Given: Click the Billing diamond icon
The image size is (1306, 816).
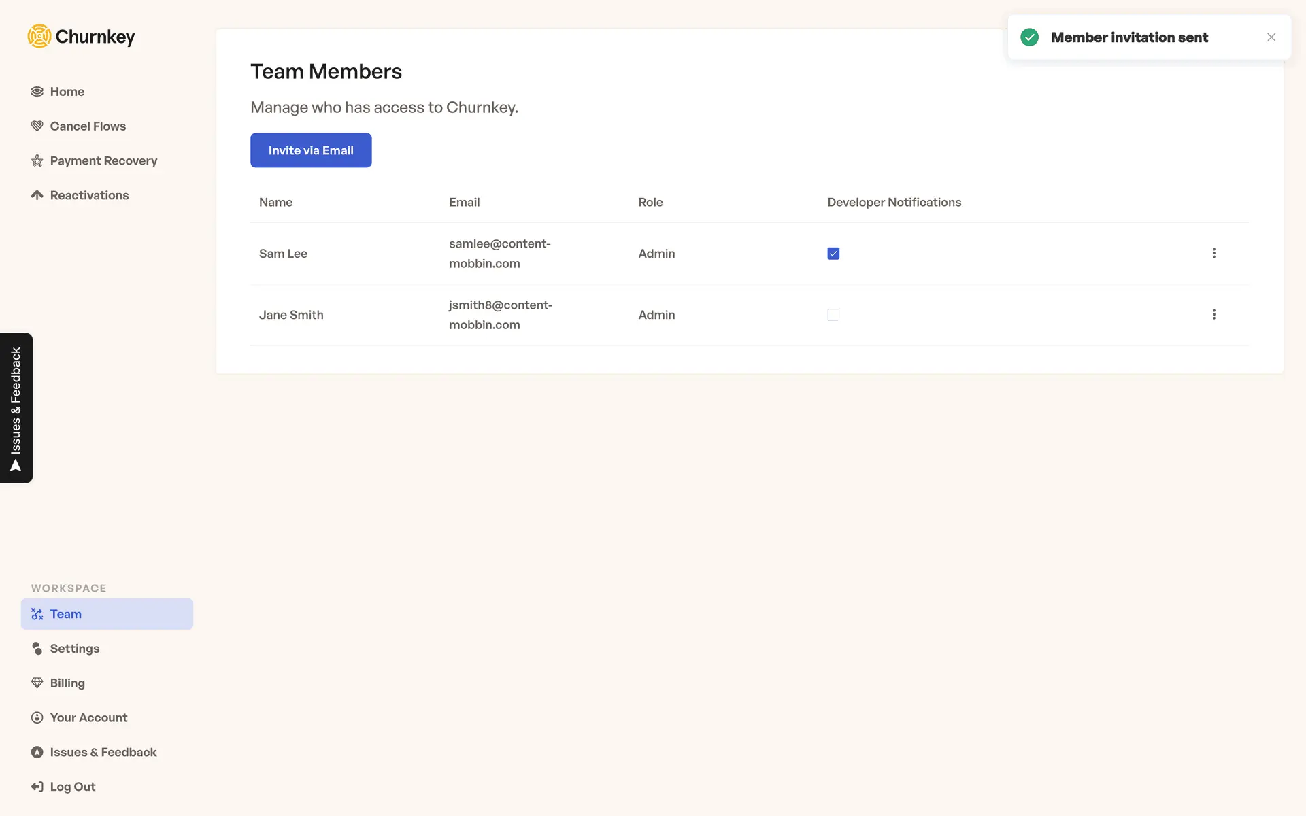Looking at the screenshot, I should tap(37, 683).
